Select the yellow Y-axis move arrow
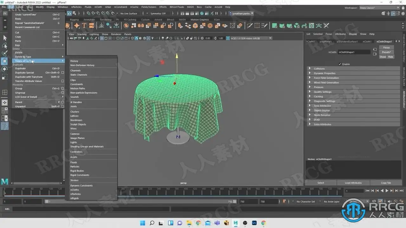Screen dimensions: 406x228 coord(177,56)
